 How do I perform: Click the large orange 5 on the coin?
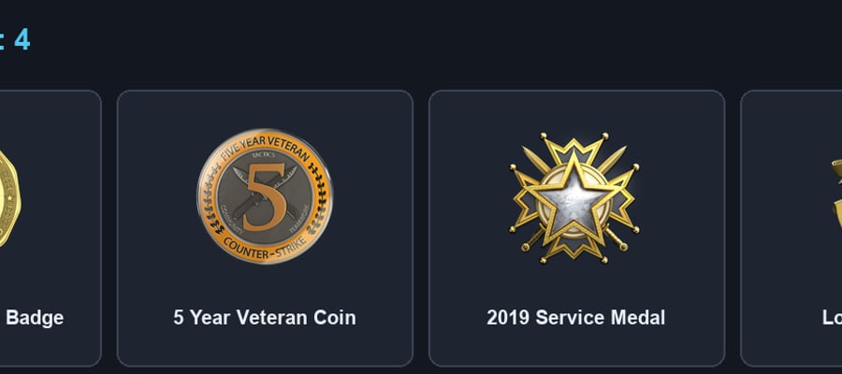click(266, 199)
